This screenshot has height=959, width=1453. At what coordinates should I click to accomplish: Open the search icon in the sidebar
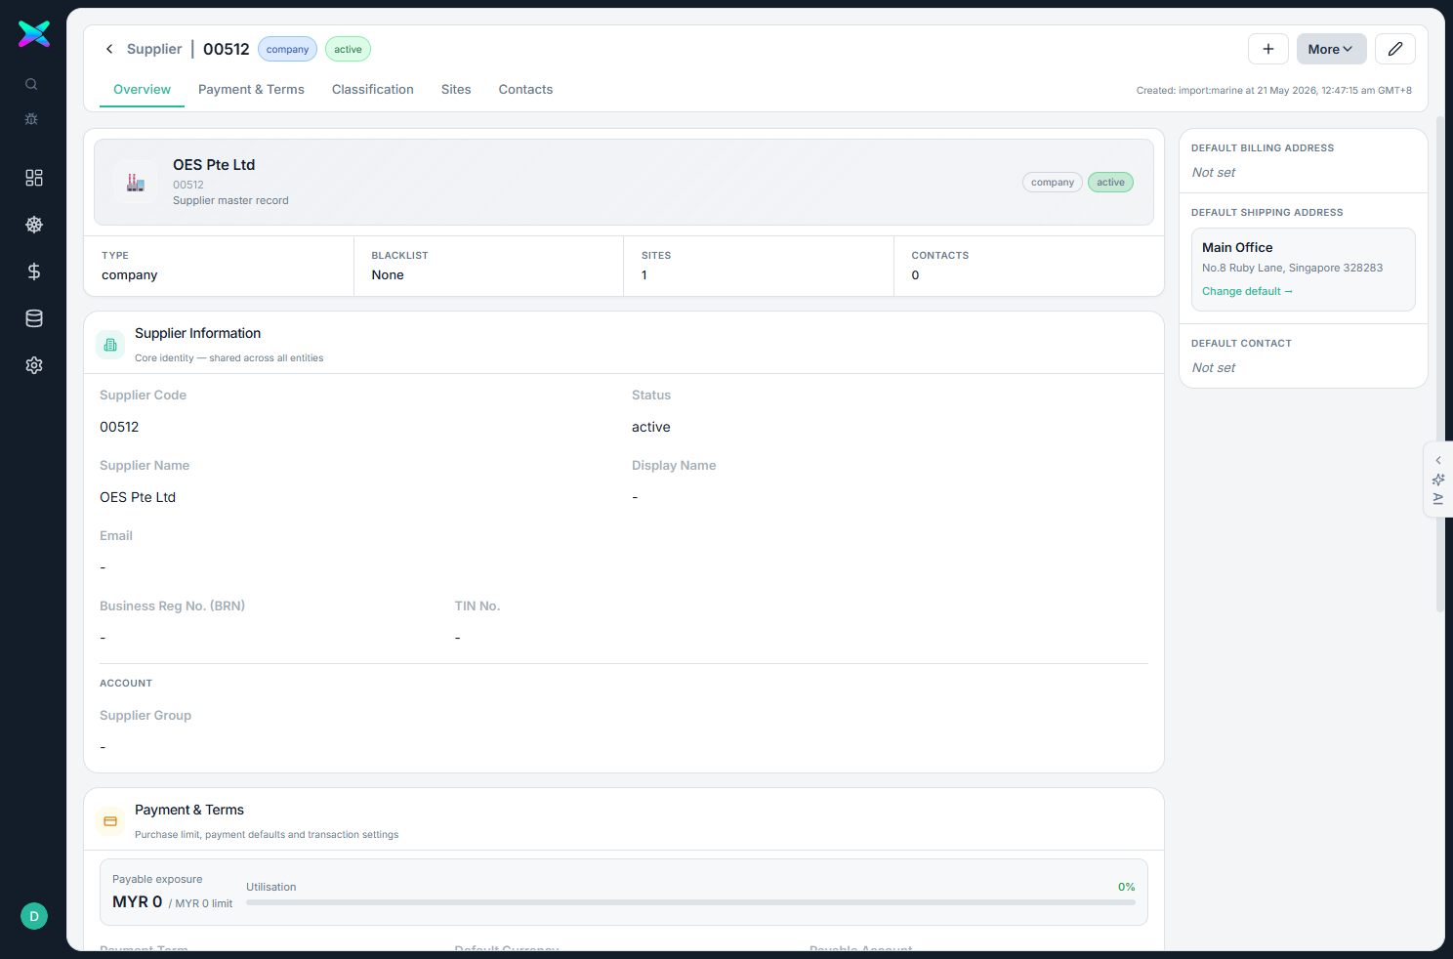pos(31,84)
